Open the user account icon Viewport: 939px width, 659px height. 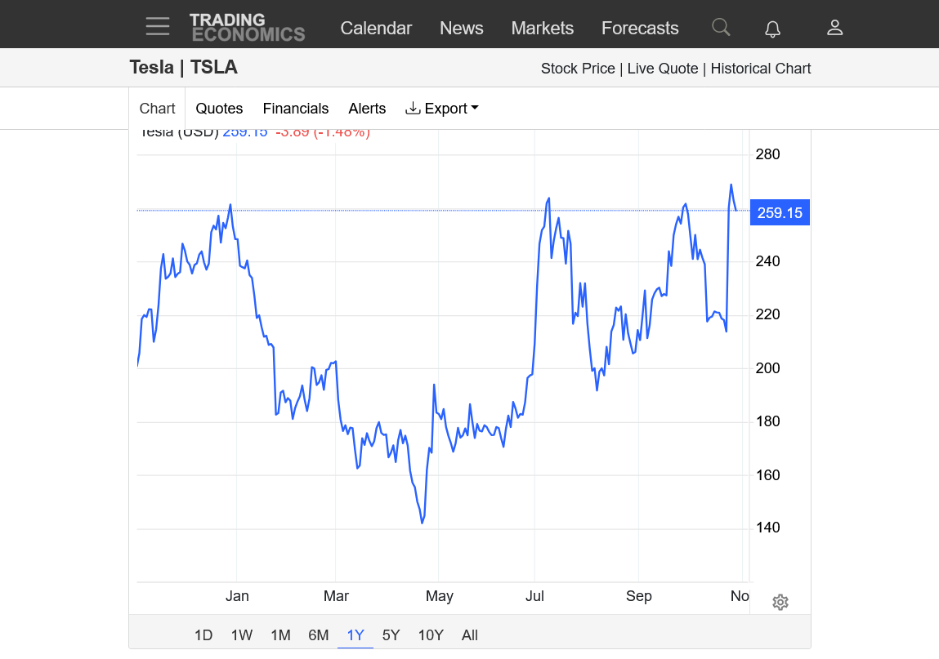[834, 28]
